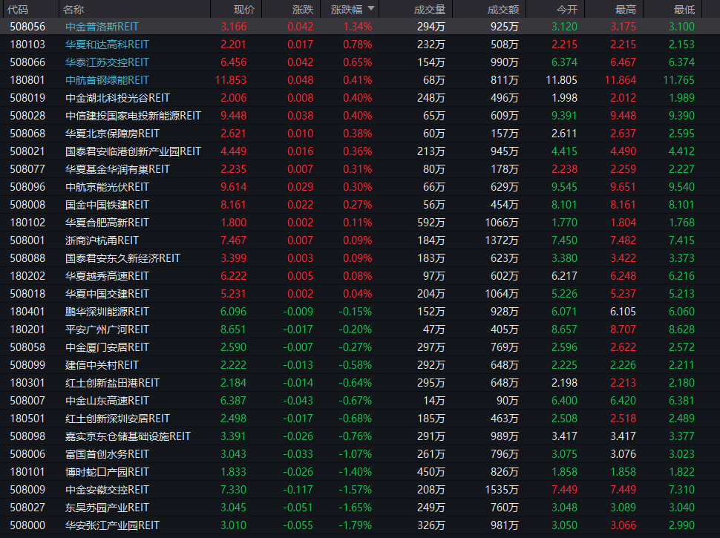Select 华夏合肥高新REIT name
This screenshot has height=538, width=720.
pyautogui.click(x=107, y=223)
